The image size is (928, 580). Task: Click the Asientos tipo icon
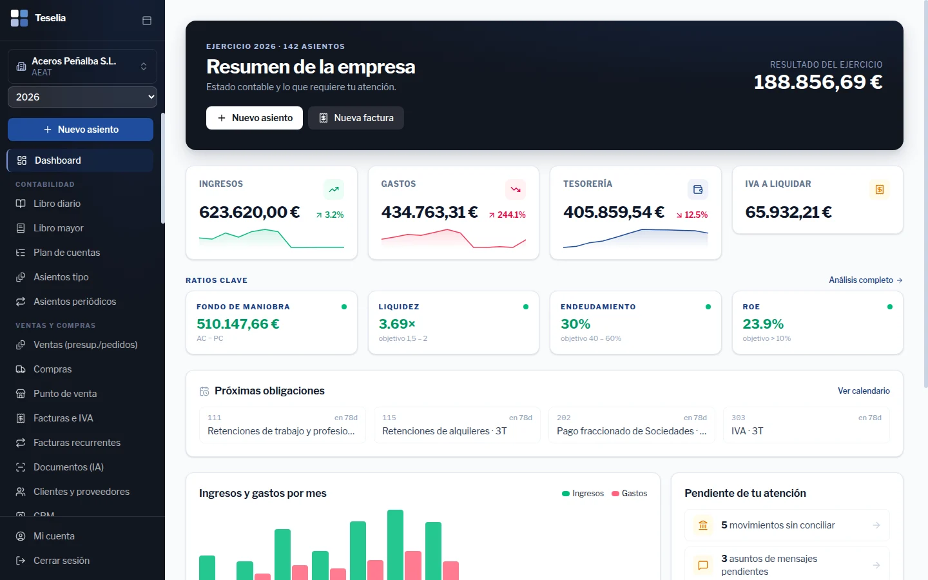(21, 277)
